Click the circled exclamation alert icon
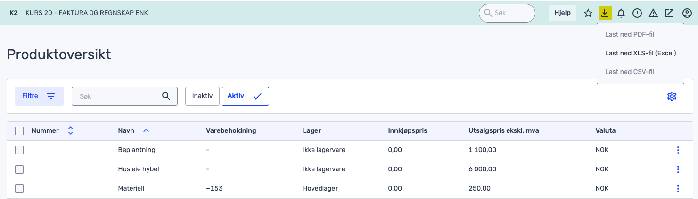The height and width of the screenshot is (199, 698). (637, 13)
